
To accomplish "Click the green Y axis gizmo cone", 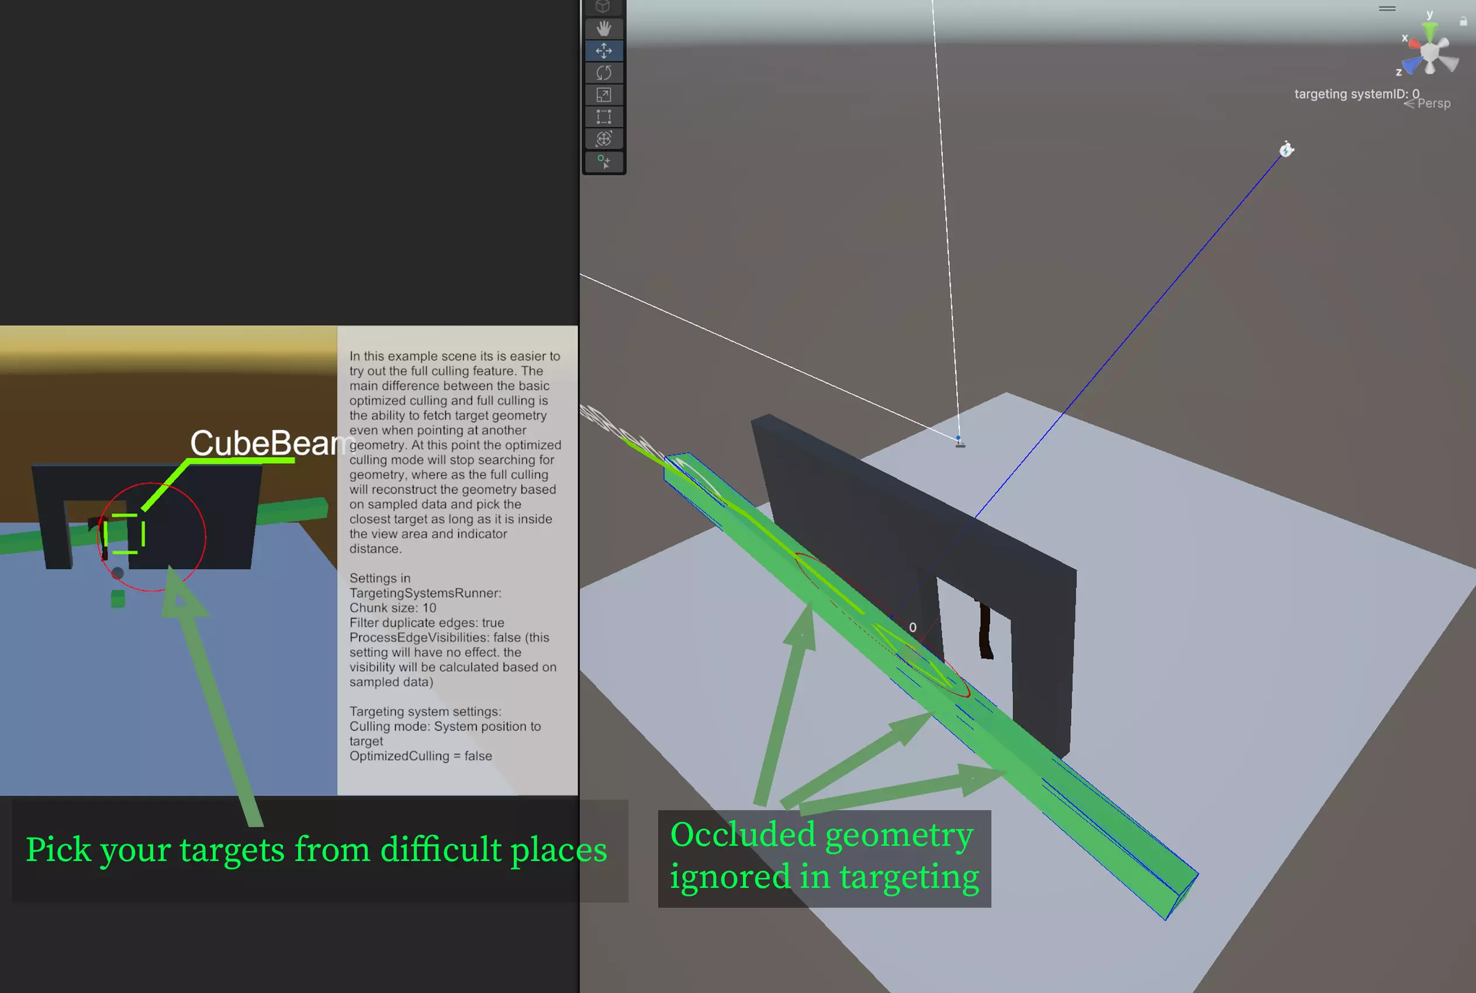I will (1430, 32).
